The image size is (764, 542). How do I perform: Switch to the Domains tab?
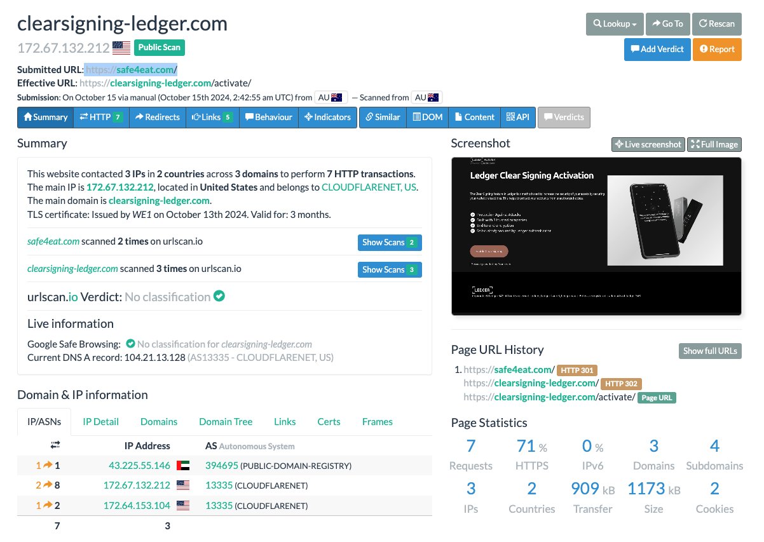pyautogui.click(x=159, y=421)
